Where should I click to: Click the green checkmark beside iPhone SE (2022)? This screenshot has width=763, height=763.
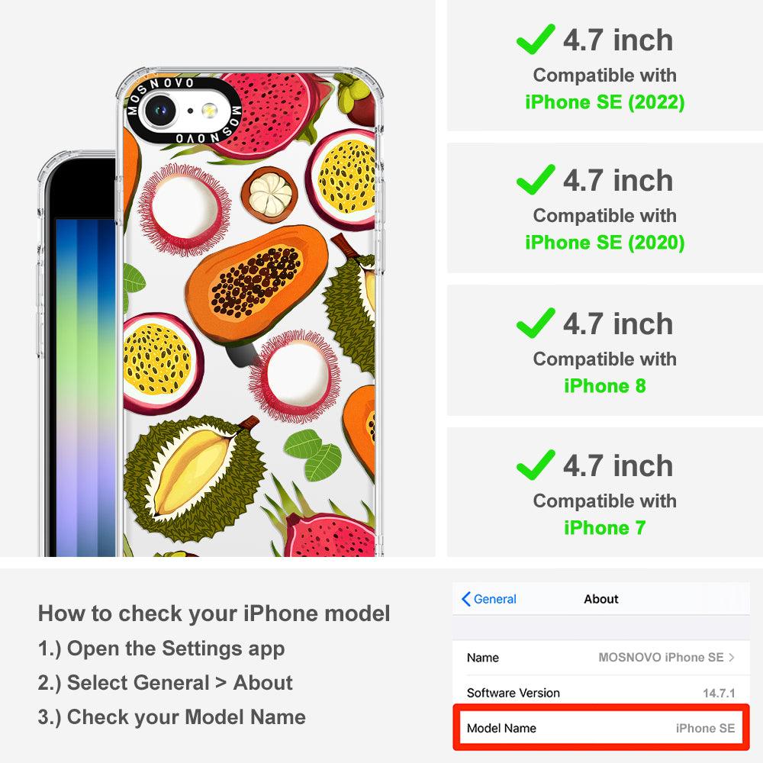[x=536, y=39]
